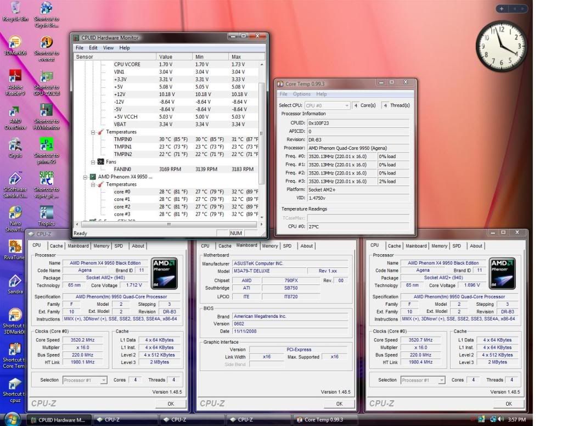Viewport: 562px width, 426px height.
Task: Click OK in the right CPU-Z window
Action: [x=509, y=404]
